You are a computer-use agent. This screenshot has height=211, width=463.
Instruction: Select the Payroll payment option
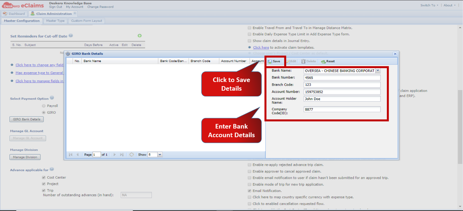coord(44,106)
